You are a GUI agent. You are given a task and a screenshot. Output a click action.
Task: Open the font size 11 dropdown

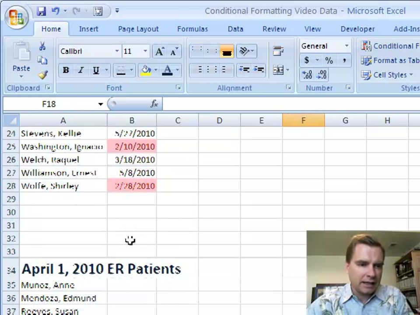[x=145, y=51]
